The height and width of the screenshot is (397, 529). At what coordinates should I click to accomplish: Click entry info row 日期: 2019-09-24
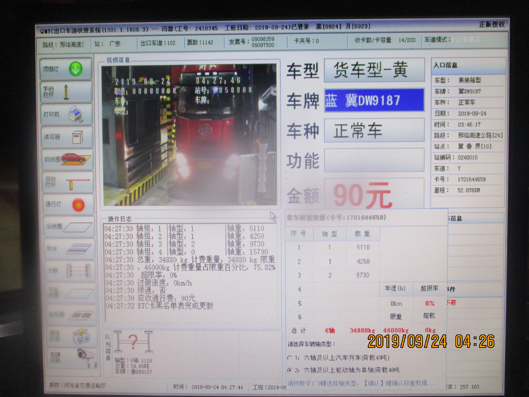(x=468, y=114)
